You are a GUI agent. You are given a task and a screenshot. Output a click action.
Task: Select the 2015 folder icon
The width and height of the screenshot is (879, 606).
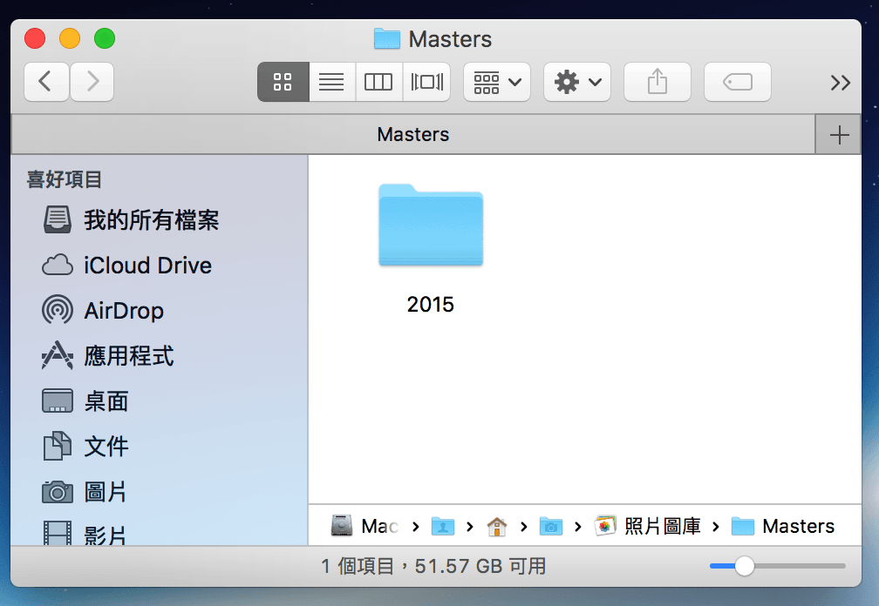[x=431, y=225]
